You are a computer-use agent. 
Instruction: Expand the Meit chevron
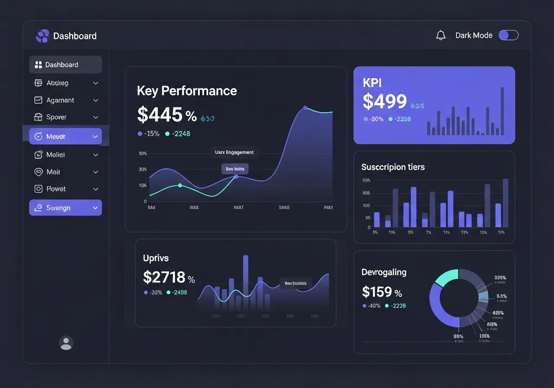[x=96, y=172]
